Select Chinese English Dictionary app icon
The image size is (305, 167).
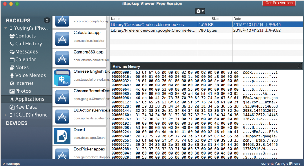[62, 78]
